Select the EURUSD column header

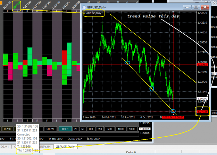(8, 5)
